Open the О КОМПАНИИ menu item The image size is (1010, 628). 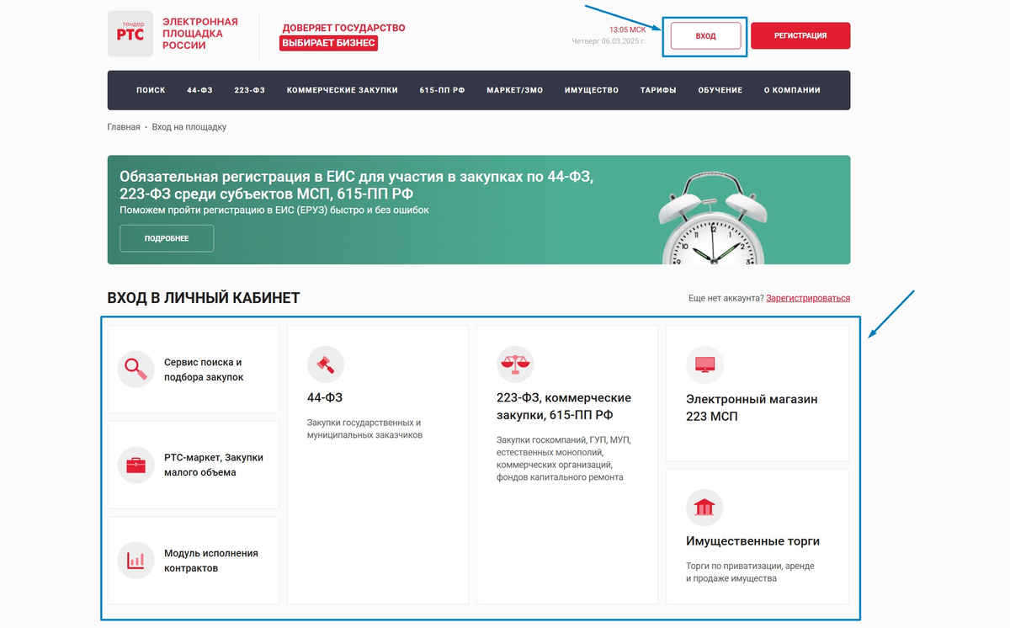coord(792,90)
